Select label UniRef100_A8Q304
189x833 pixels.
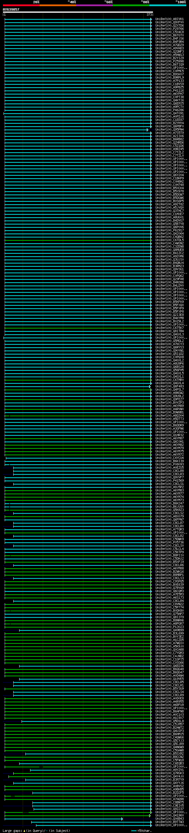point(169,415)
